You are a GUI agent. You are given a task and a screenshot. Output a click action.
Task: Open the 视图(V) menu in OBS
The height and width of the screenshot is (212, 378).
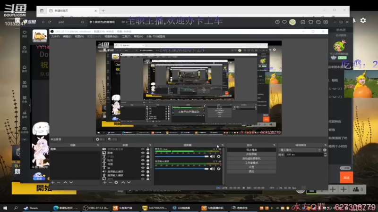(x=79, y=37)
